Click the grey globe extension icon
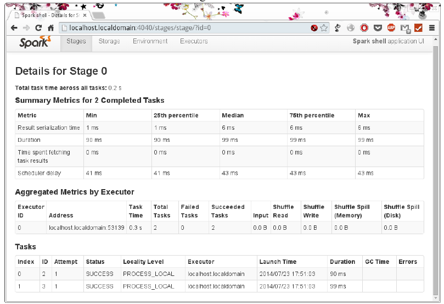Viewport: 444px width, 304px height. coord(351,28)
